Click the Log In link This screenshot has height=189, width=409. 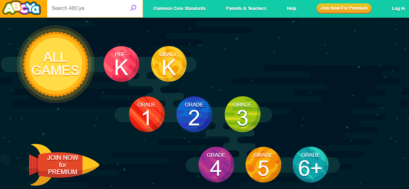point(398,8)
